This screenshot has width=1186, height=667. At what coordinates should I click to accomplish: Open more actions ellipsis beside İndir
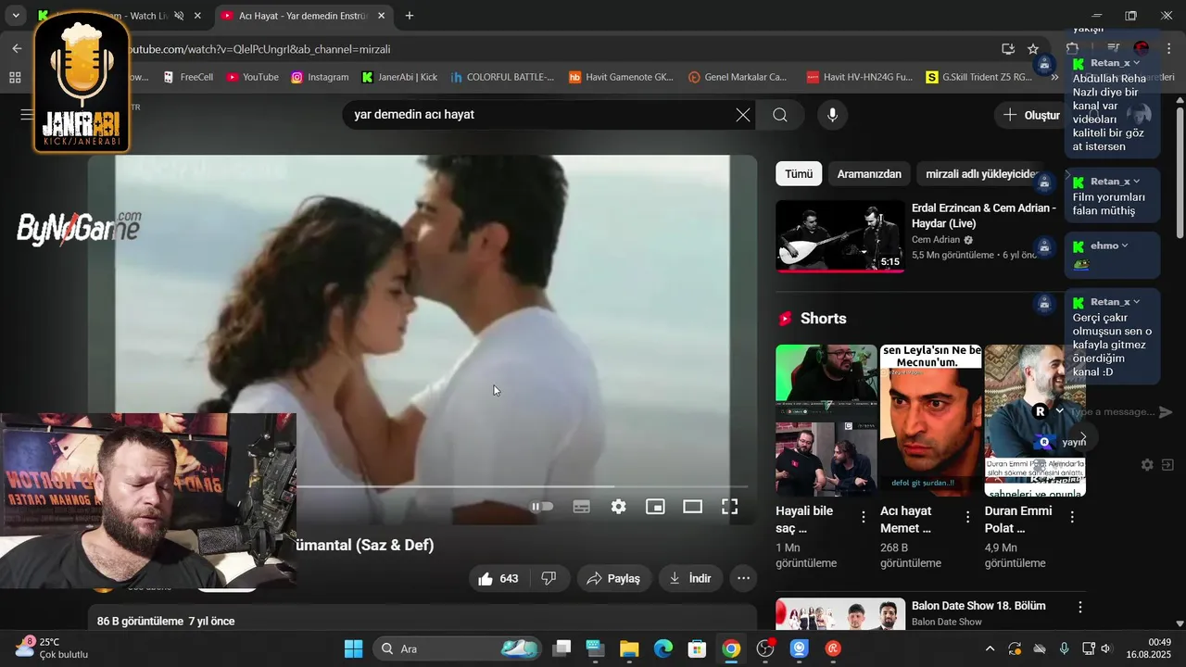(743, 578)
